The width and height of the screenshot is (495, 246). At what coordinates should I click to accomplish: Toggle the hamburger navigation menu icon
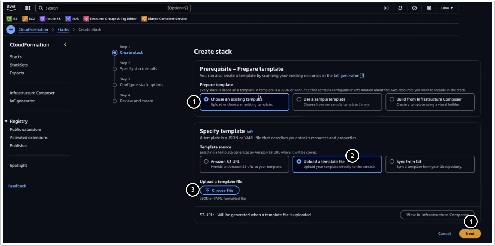11,30
